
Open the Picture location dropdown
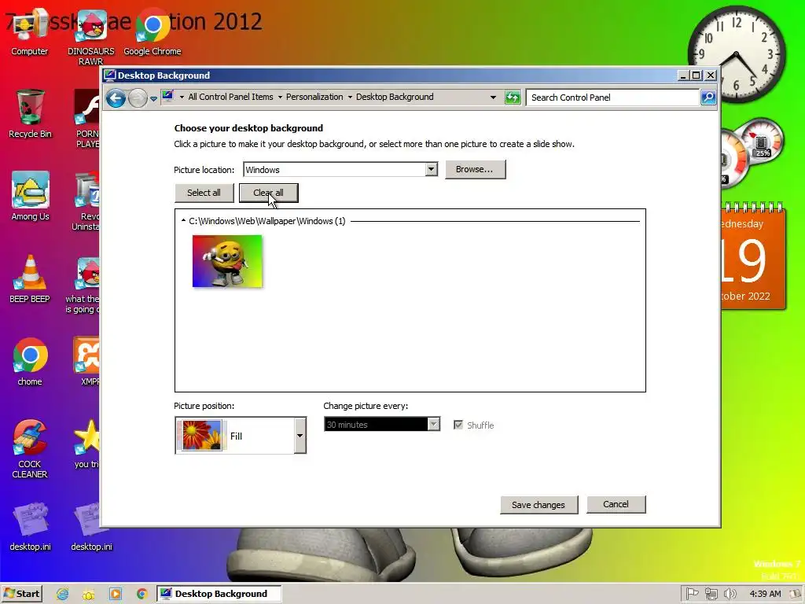tap(432, 170)
